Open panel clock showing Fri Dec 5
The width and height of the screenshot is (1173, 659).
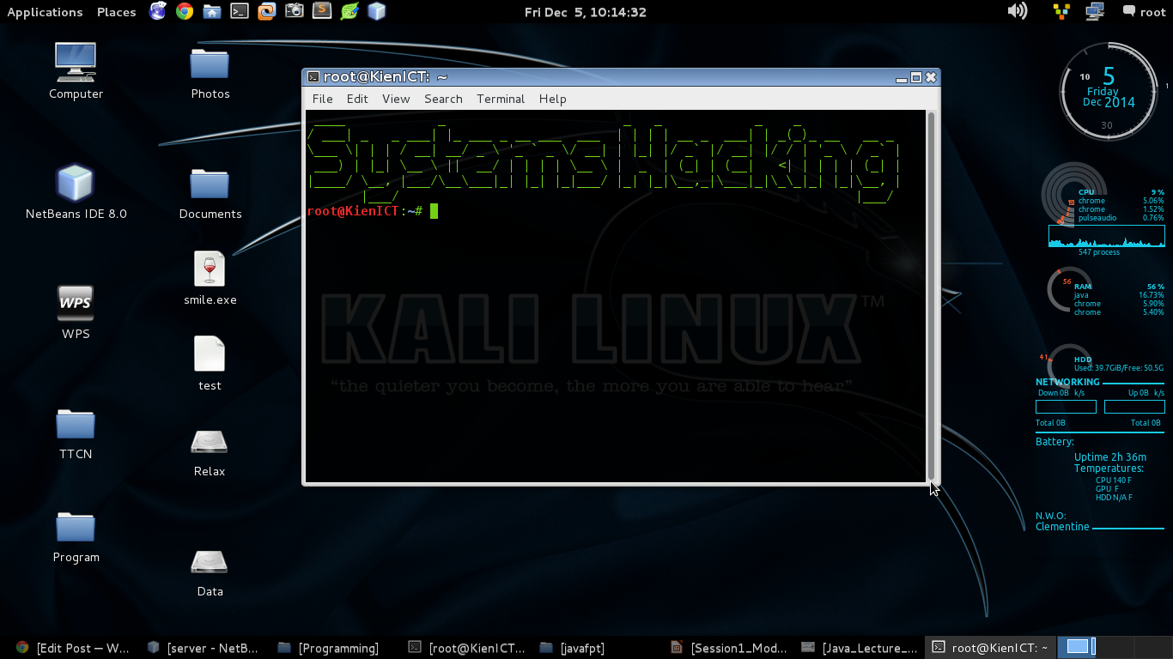[x=586, y=12]
